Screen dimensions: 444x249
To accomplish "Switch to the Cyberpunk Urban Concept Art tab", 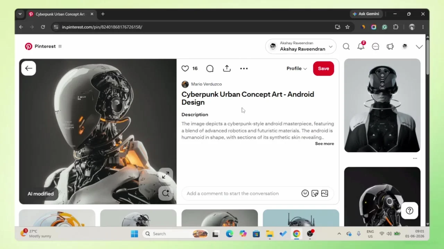I will click(x=60, y=14).
